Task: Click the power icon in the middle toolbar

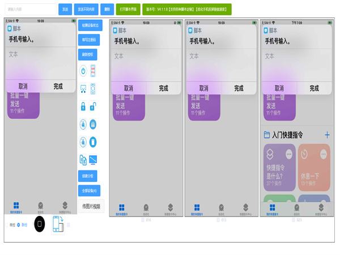Action: (x=83, y=71)
